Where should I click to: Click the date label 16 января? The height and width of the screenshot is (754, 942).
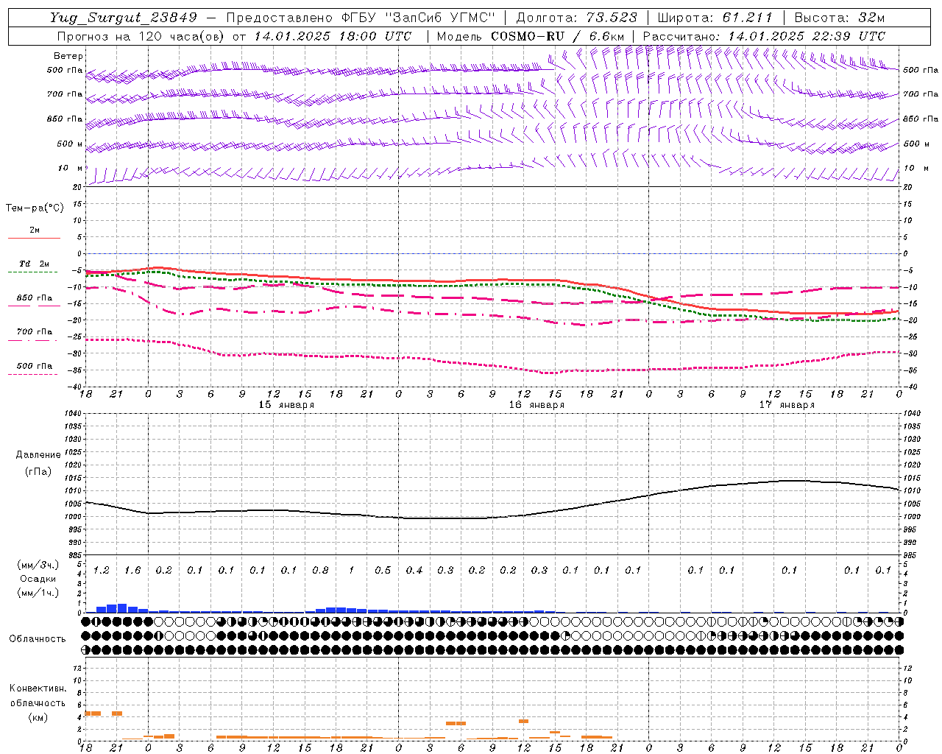coord(537,405)
